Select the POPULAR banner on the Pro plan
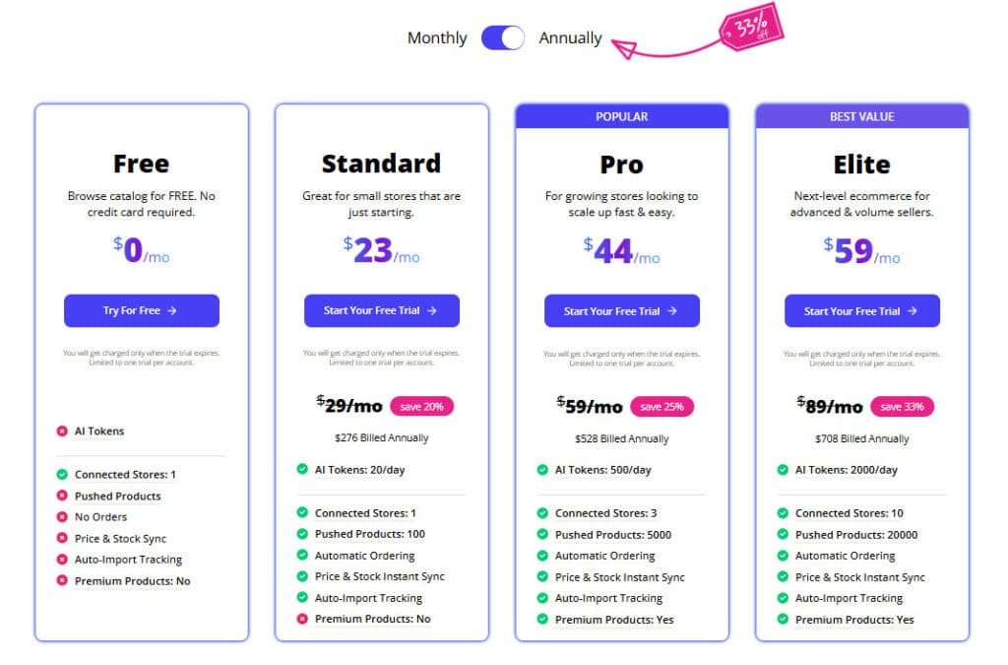The image size is (1008, 665). 621,115
